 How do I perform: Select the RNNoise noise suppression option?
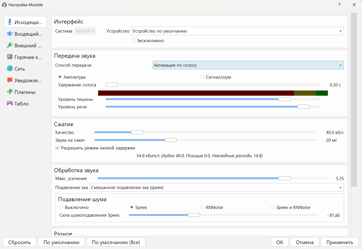pyautogui.click(x=202, y=207)
